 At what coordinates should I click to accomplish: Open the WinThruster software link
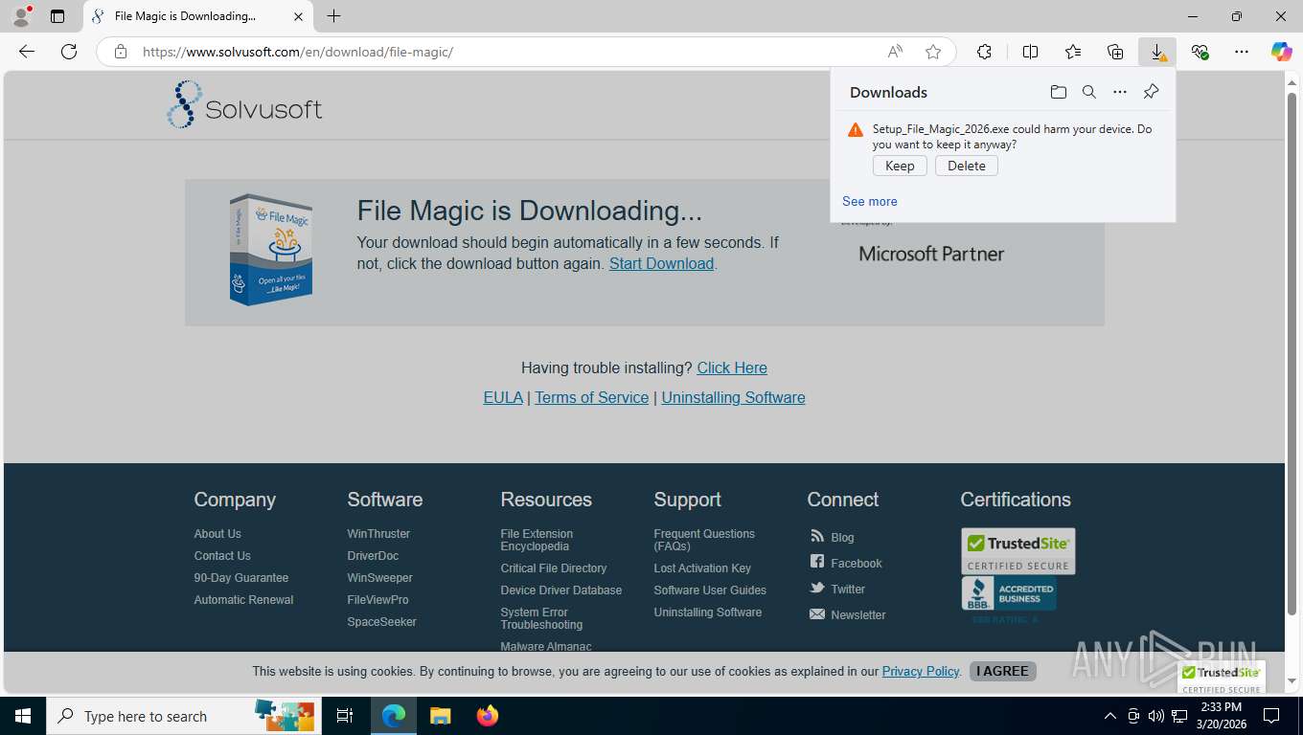pos(378,534)
